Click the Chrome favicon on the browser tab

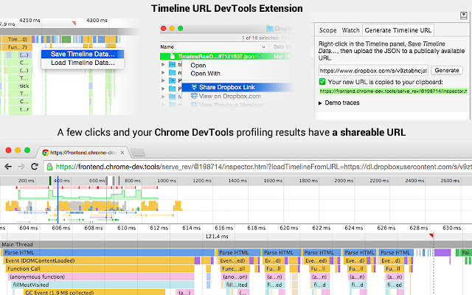coord(45,152)
